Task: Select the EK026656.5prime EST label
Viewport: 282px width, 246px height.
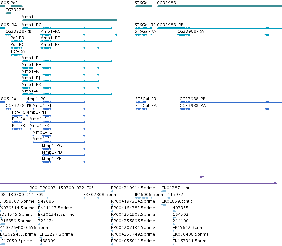Action: click(33, 228)
